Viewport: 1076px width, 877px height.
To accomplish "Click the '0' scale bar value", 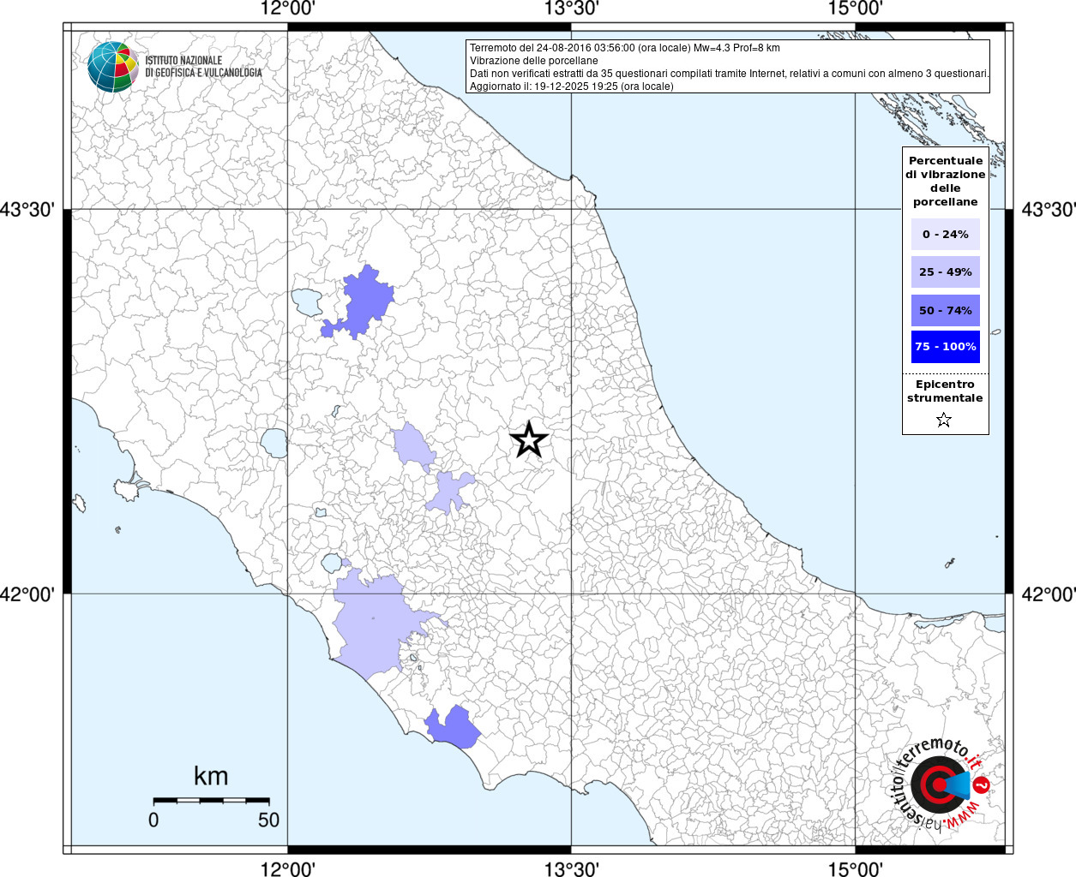I will pos(153,820).
